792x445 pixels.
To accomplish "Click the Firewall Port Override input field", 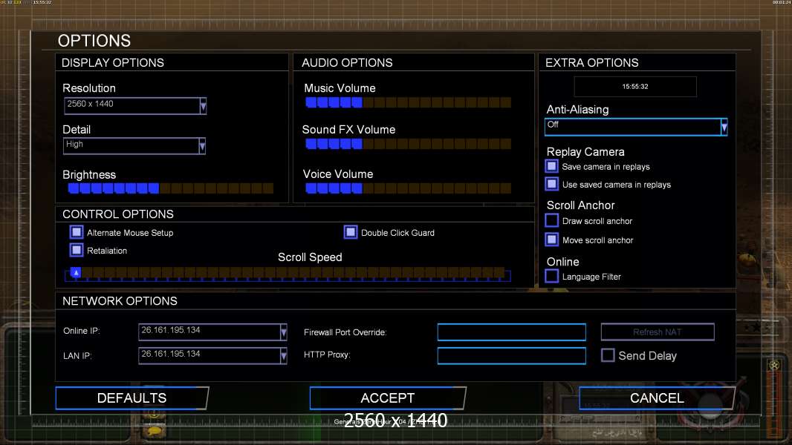I will point(511,332).
